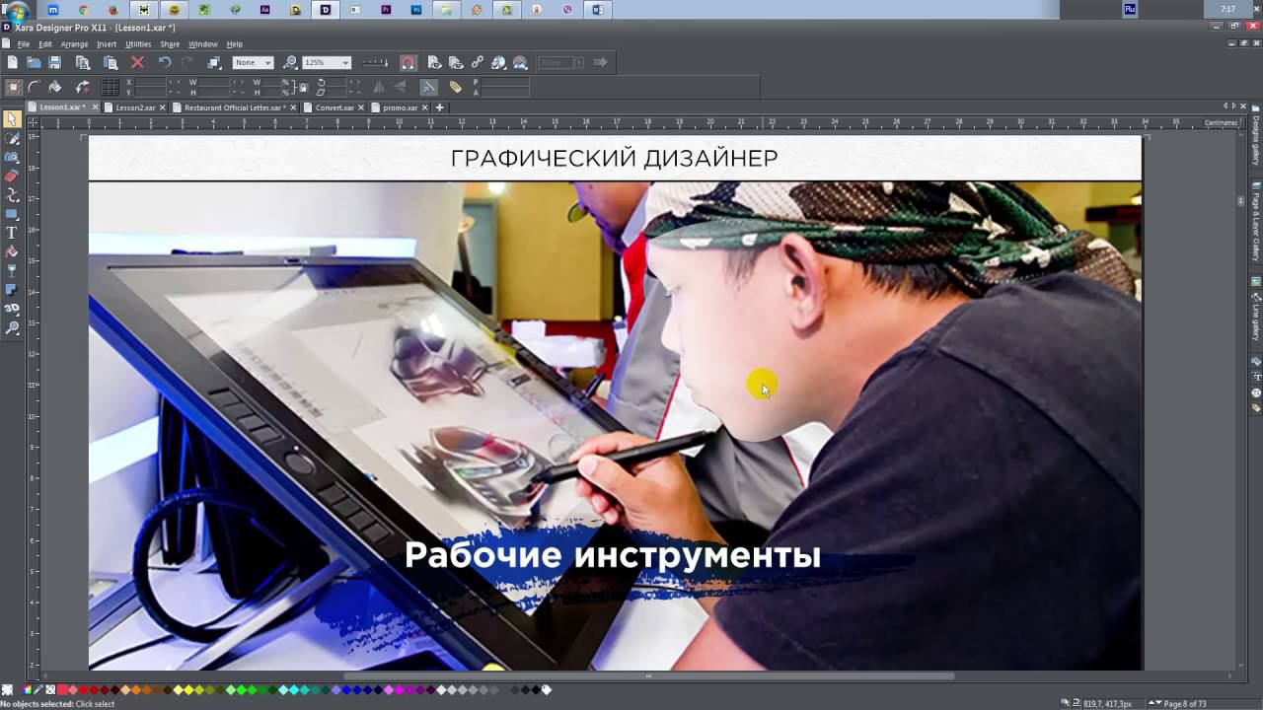Select the Shadow tool
The width and height of the screenshot is (1263, 710).
pyautogui.click(x=12, y=289)
